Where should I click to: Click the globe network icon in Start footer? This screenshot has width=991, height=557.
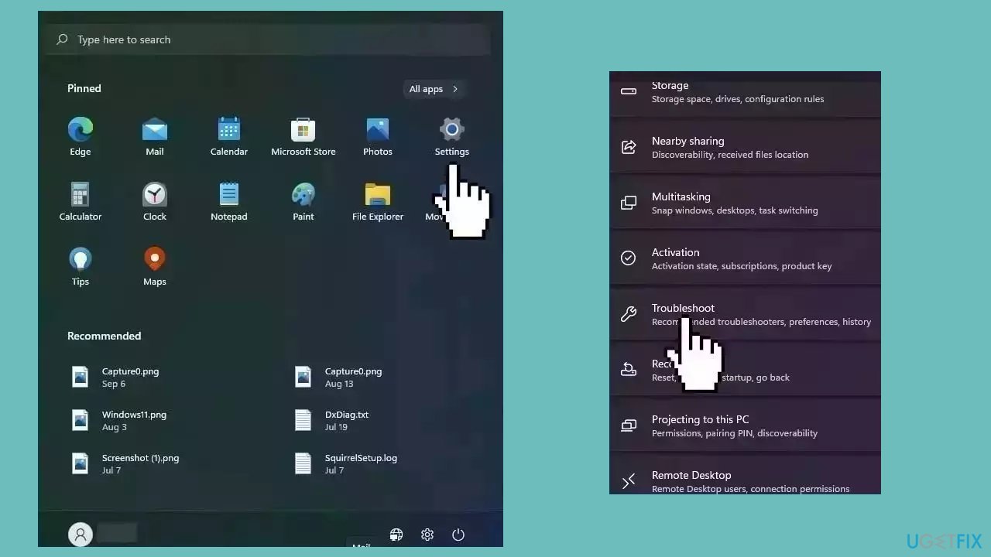coord(396,535)
